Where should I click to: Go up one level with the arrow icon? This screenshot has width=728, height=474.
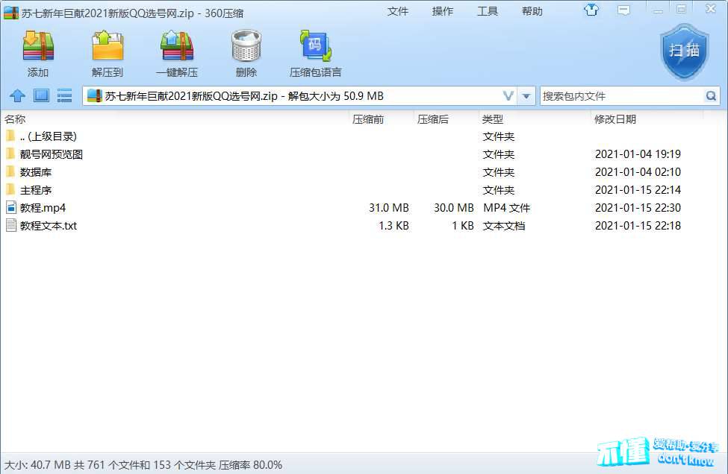pyautogui.click(x=17, y=96)
